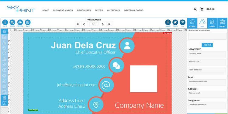Click the clipboard paste icon
Image resolution: width=228 pixels, height=114 pixels.
tap(4, 92)
